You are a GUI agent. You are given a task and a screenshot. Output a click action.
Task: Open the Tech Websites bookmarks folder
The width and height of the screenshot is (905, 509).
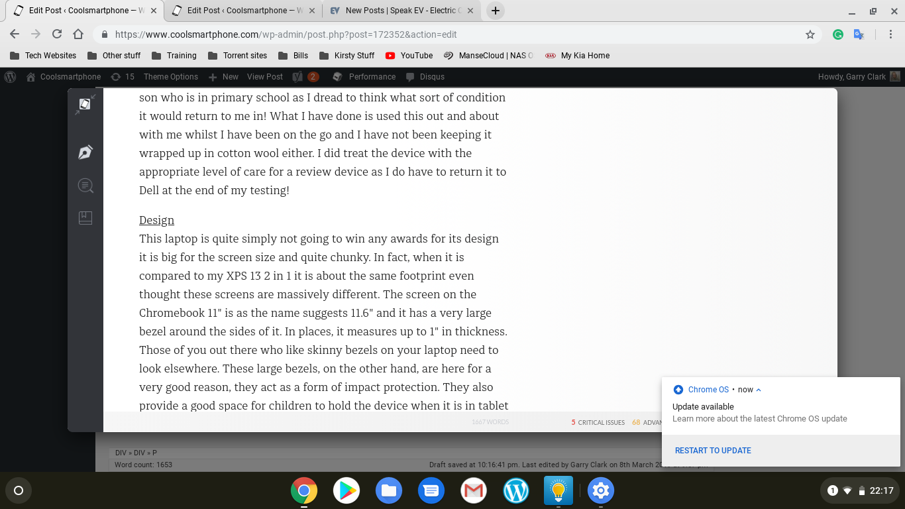[x=43, y=56]
